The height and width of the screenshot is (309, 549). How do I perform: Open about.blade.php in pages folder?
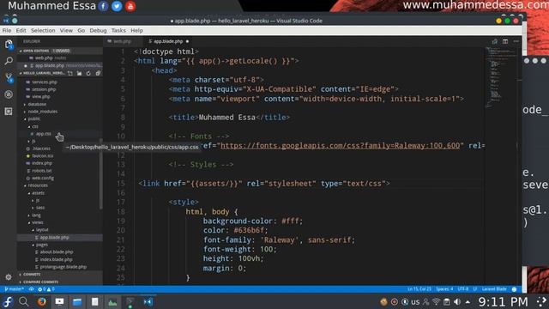(x=56, y=251)
